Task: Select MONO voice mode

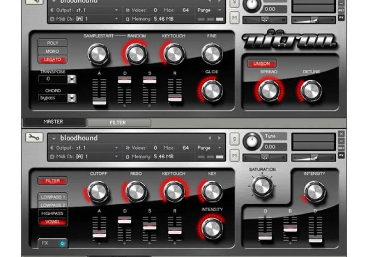Action: coord(52,51)
